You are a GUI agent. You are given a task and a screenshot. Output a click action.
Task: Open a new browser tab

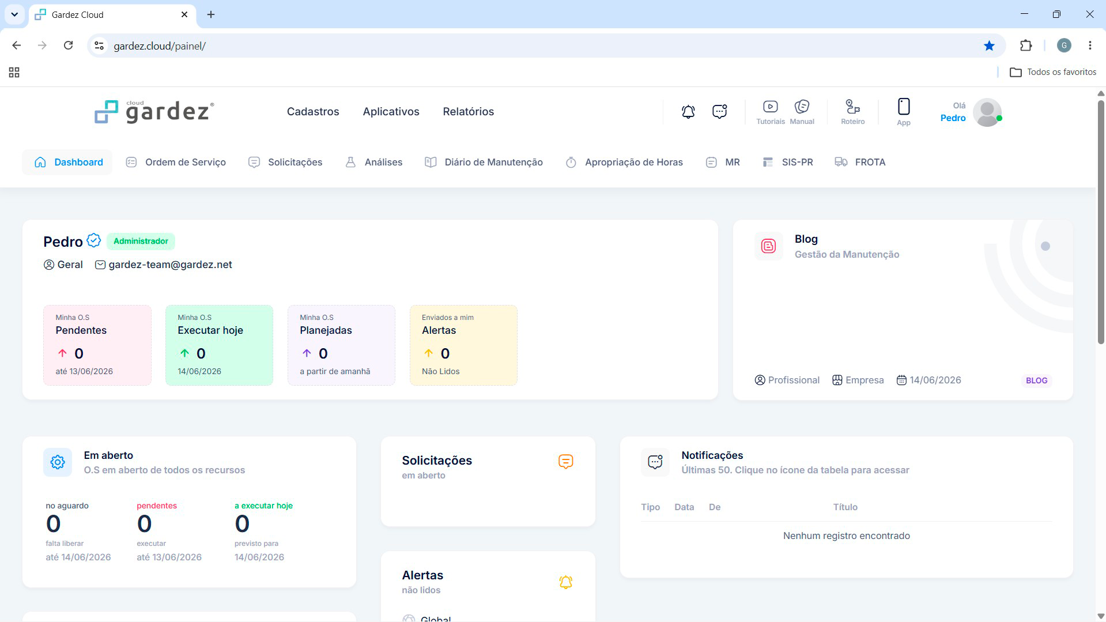(x=211, y=14)
